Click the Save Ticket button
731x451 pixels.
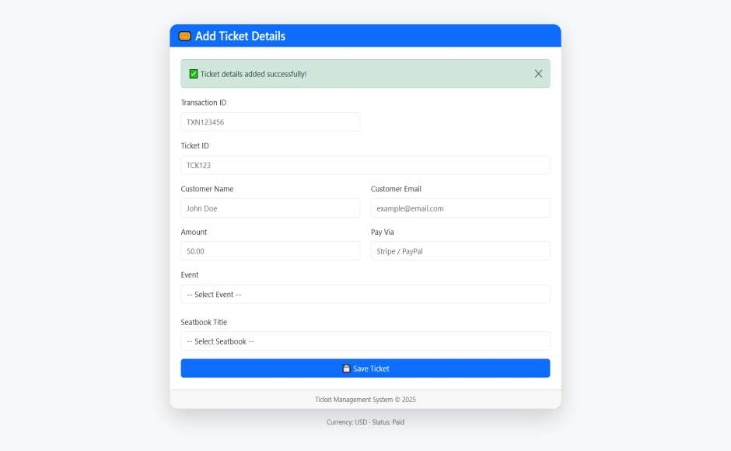pos(365,369)
